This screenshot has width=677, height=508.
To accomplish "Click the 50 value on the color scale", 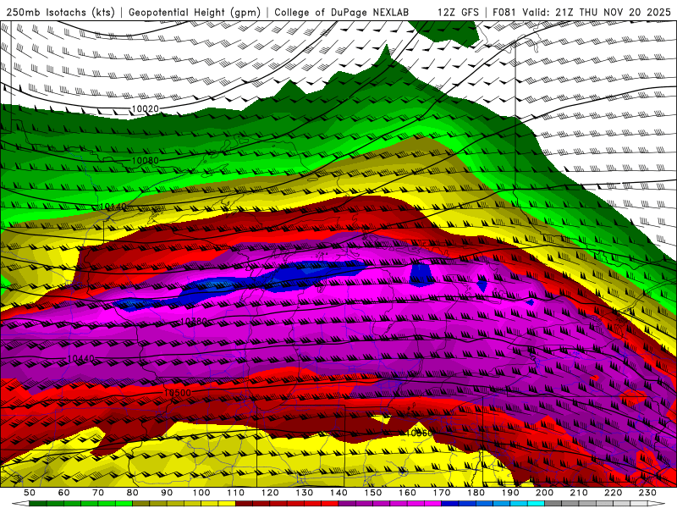I will click(30, 493).
